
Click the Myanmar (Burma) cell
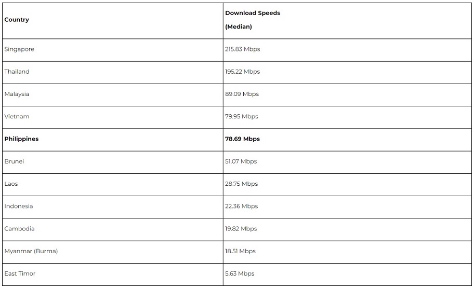coord(31,251)
